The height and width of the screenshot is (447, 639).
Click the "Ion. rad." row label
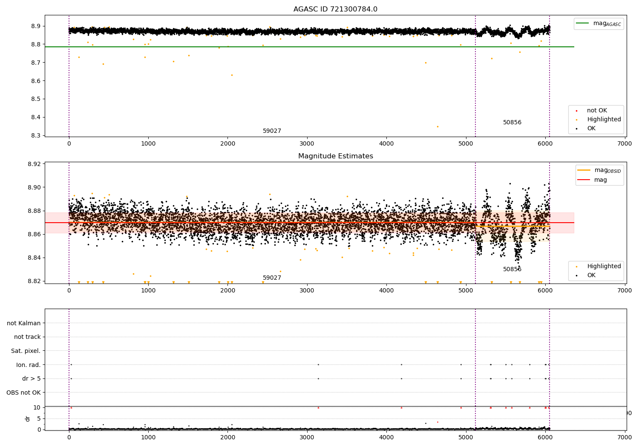click(x=29, y=365)
